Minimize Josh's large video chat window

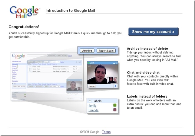click(114, 63)
